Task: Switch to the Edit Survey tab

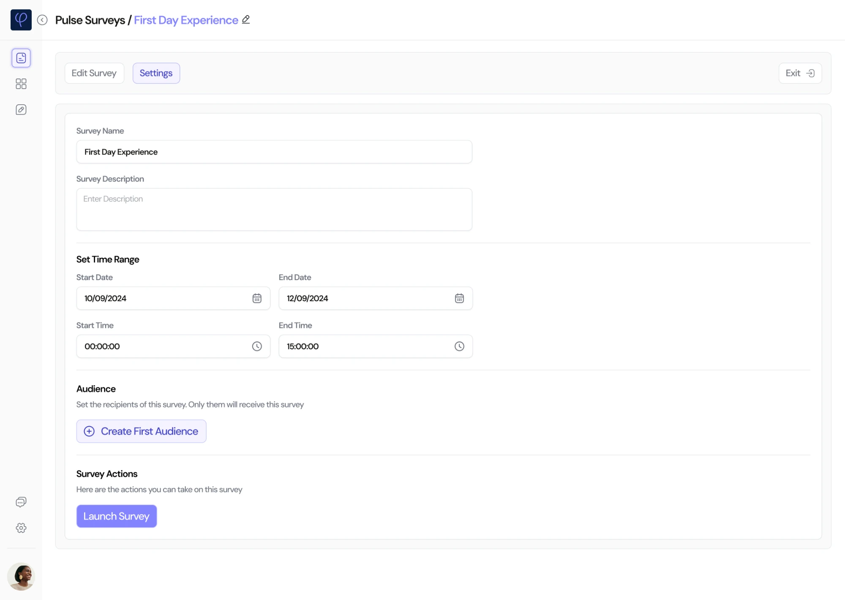Action: pos(94,73)
